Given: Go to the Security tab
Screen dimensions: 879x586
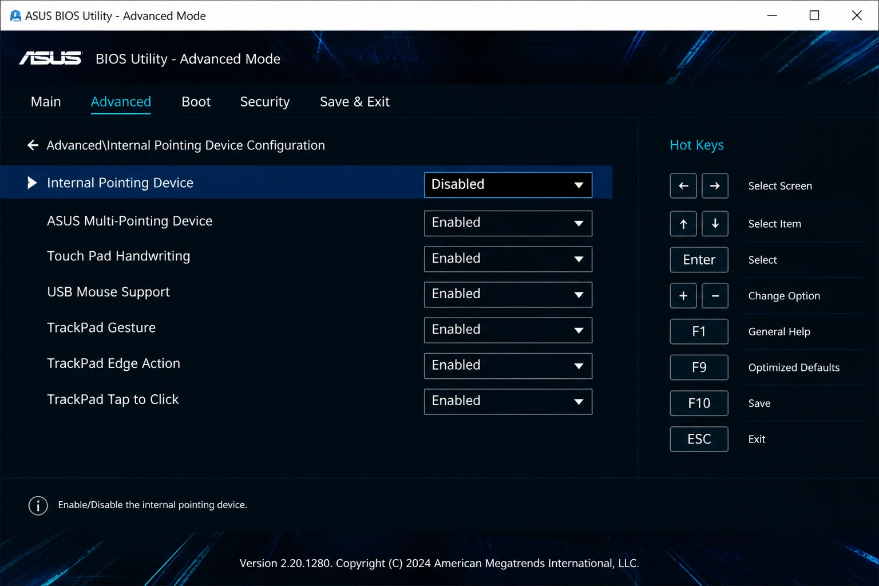Looking at the screenshot, I should [265, 102].
